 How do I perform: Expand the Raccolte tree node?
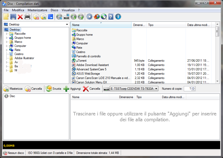pyautogui.click(x=7, y=34)
